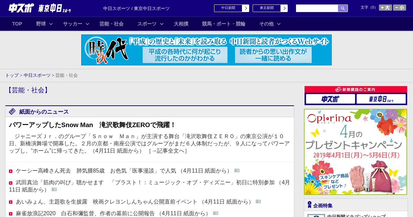Click トップ in the breadcrumb
Screen dimensions: 413x217
[x=12, y=75]
